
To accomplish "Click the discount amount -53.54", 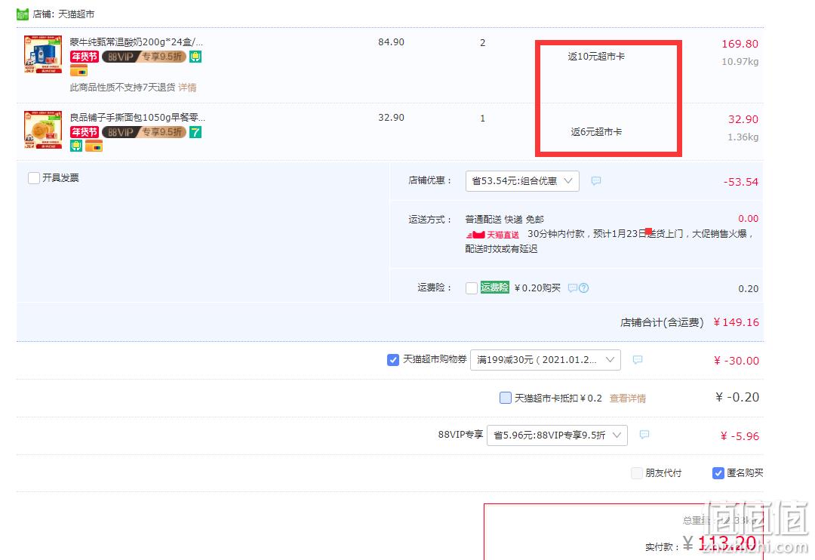I will [x=741, y=182].
